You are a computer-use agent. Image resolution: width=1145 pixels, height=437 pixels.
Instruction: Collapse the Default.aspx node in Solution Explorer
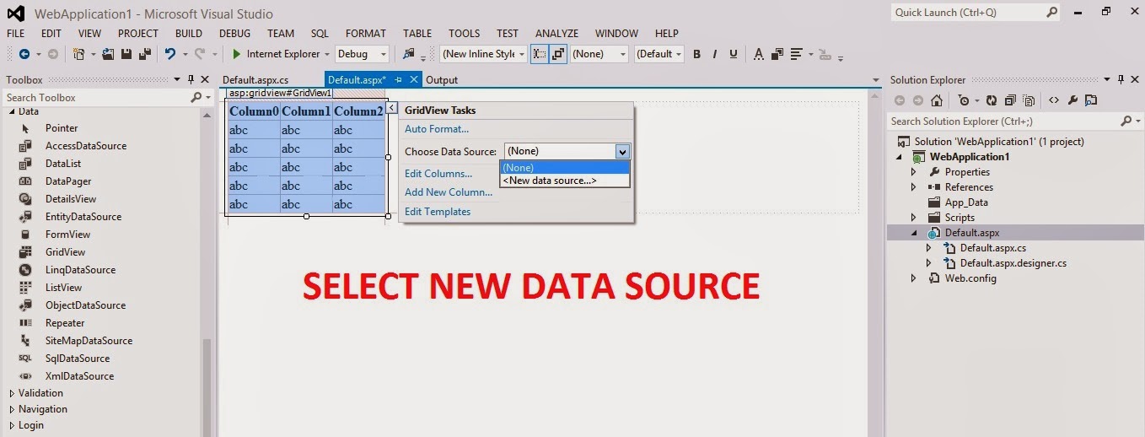pos(915,233)
